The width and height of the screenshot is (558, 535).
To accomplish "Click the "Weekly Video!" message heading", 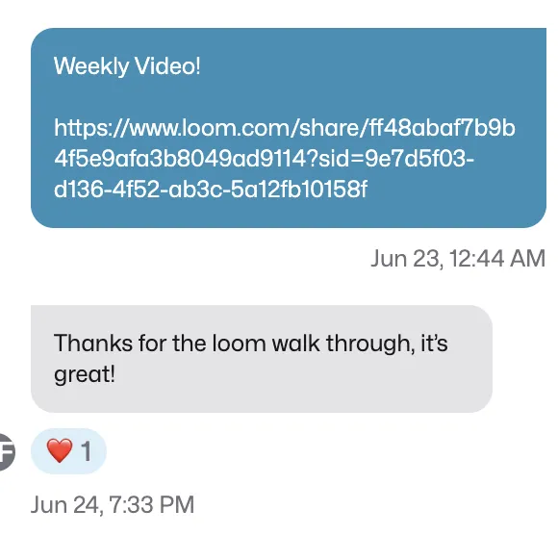I will click(x=127, y=66).
